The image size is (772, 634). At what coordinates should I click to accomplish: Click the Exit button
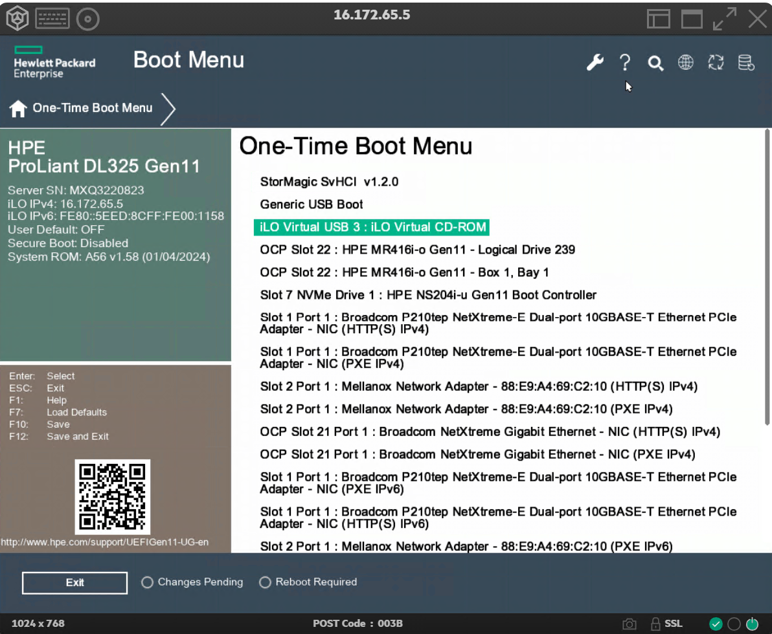75,583
